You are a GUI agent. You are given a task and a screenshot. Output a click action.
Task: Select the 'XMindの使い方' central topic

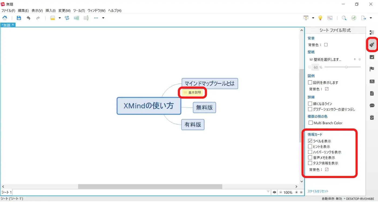(x=149, y=106)
